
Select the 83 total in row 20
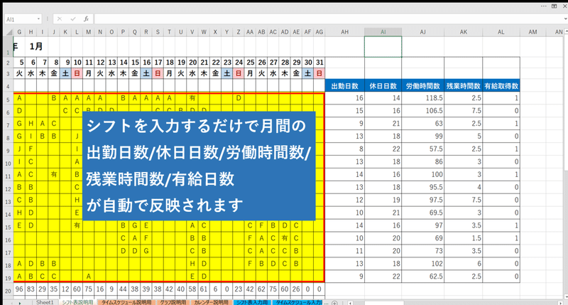pos(31,289)
